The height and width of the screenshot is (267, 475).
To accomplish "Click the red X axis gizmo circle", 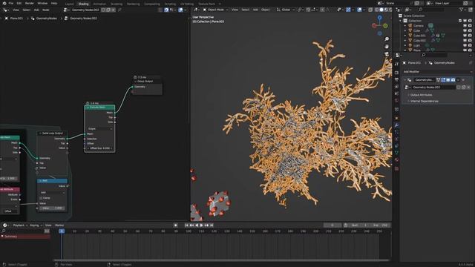I will click(374, 25).
